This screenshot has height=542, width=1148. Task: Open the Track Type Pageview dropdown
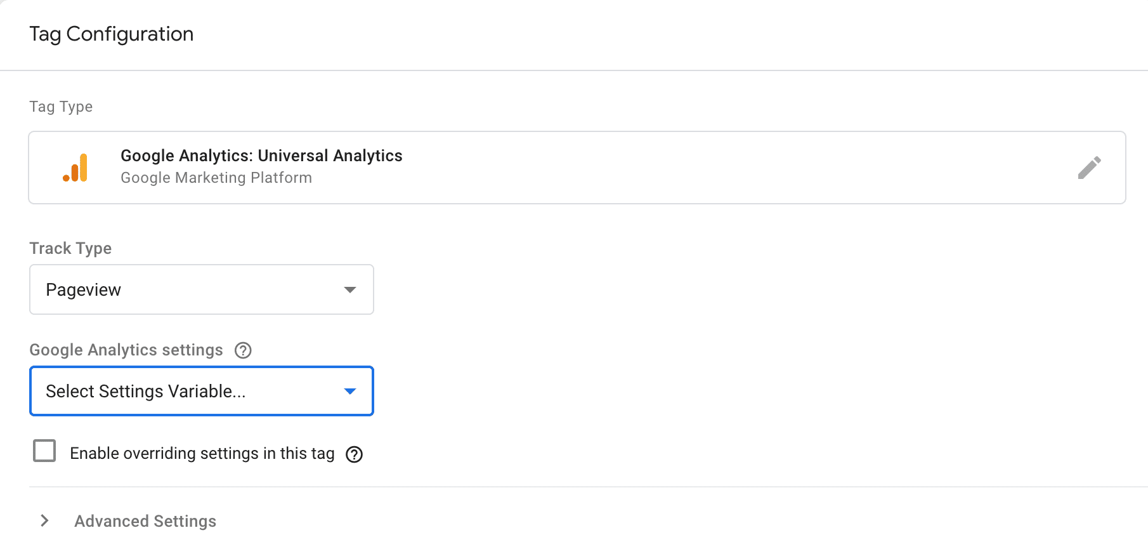tap(202, 289)
